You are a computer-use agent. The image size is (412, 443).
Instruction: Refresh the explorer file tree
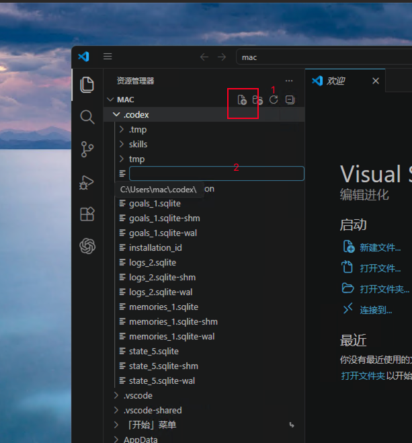point(274,99)
